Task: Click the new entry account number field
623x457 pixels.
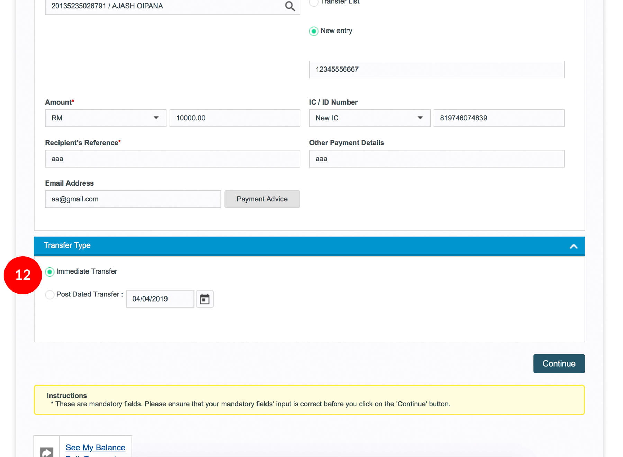Action: point(436,69)
